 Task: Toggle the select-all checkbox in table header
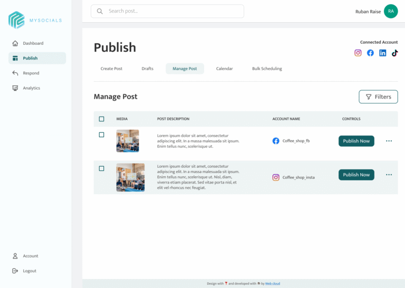(x=102, y=119)
